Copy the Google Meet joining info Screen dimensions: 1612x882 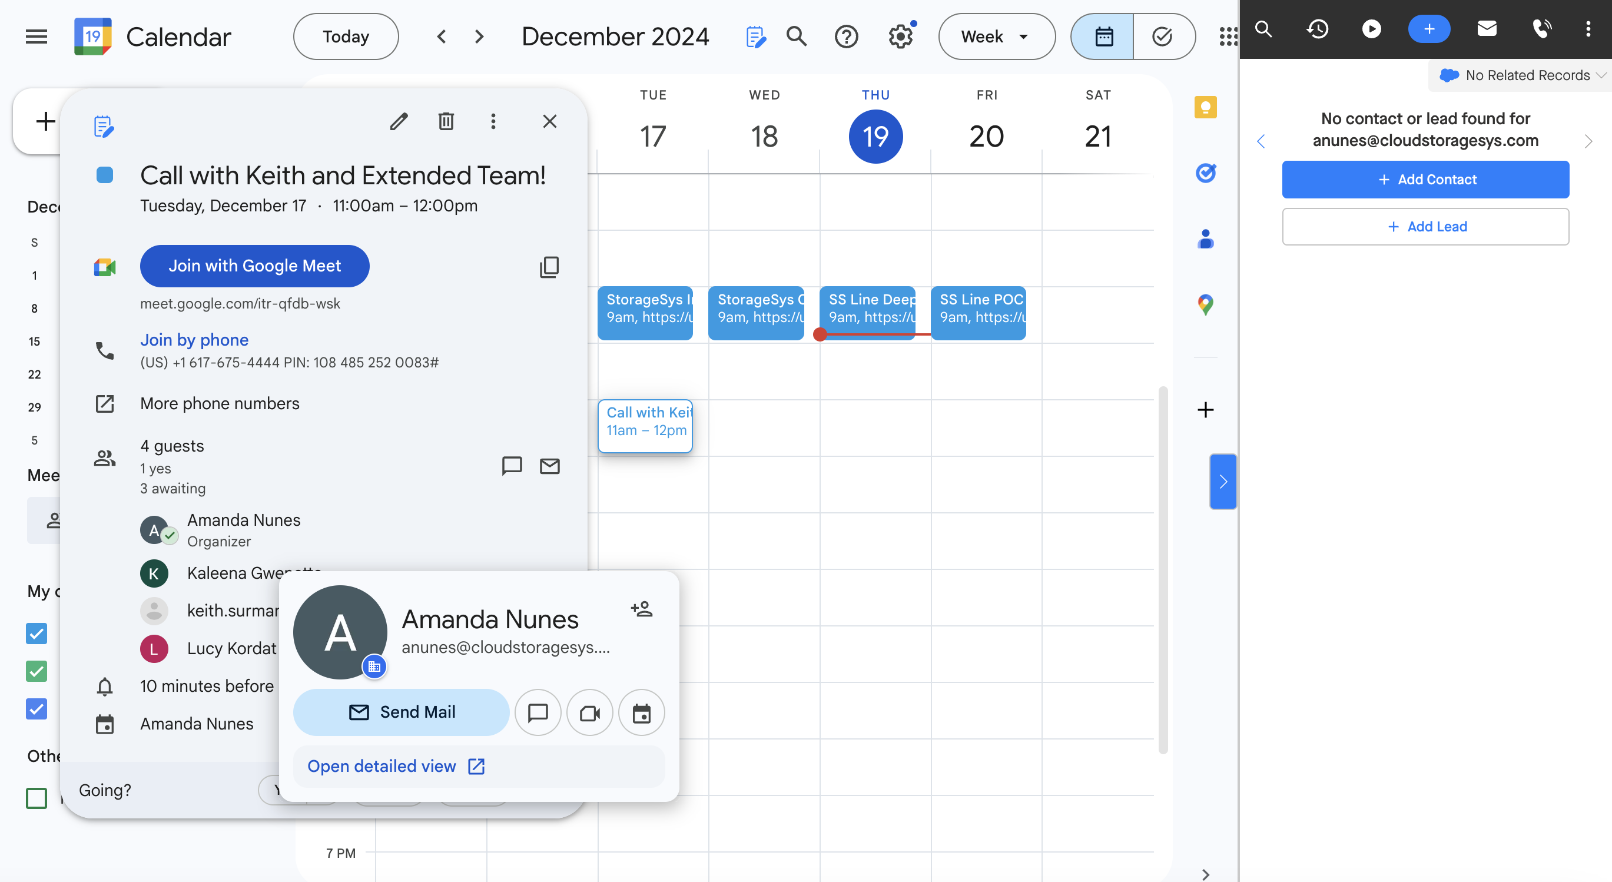click(x=549, y=267)
